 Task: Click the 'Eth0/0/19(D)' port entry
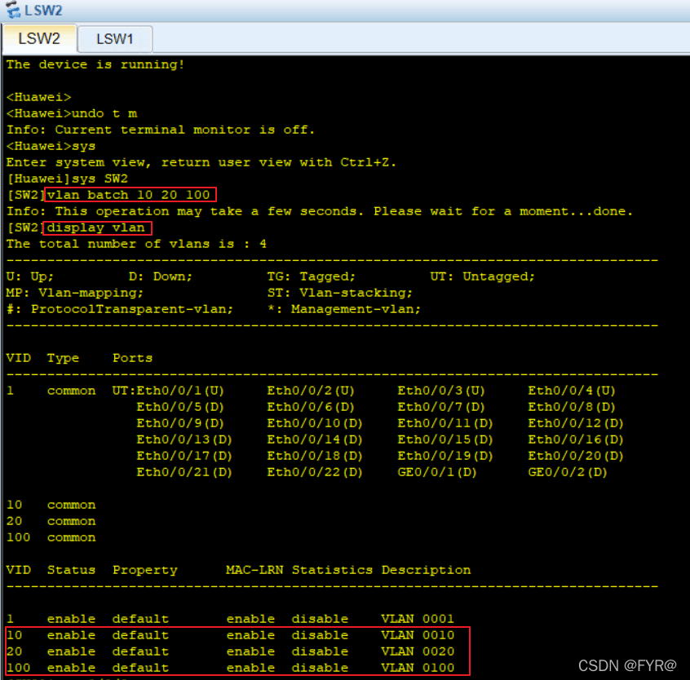coord(445,456)
